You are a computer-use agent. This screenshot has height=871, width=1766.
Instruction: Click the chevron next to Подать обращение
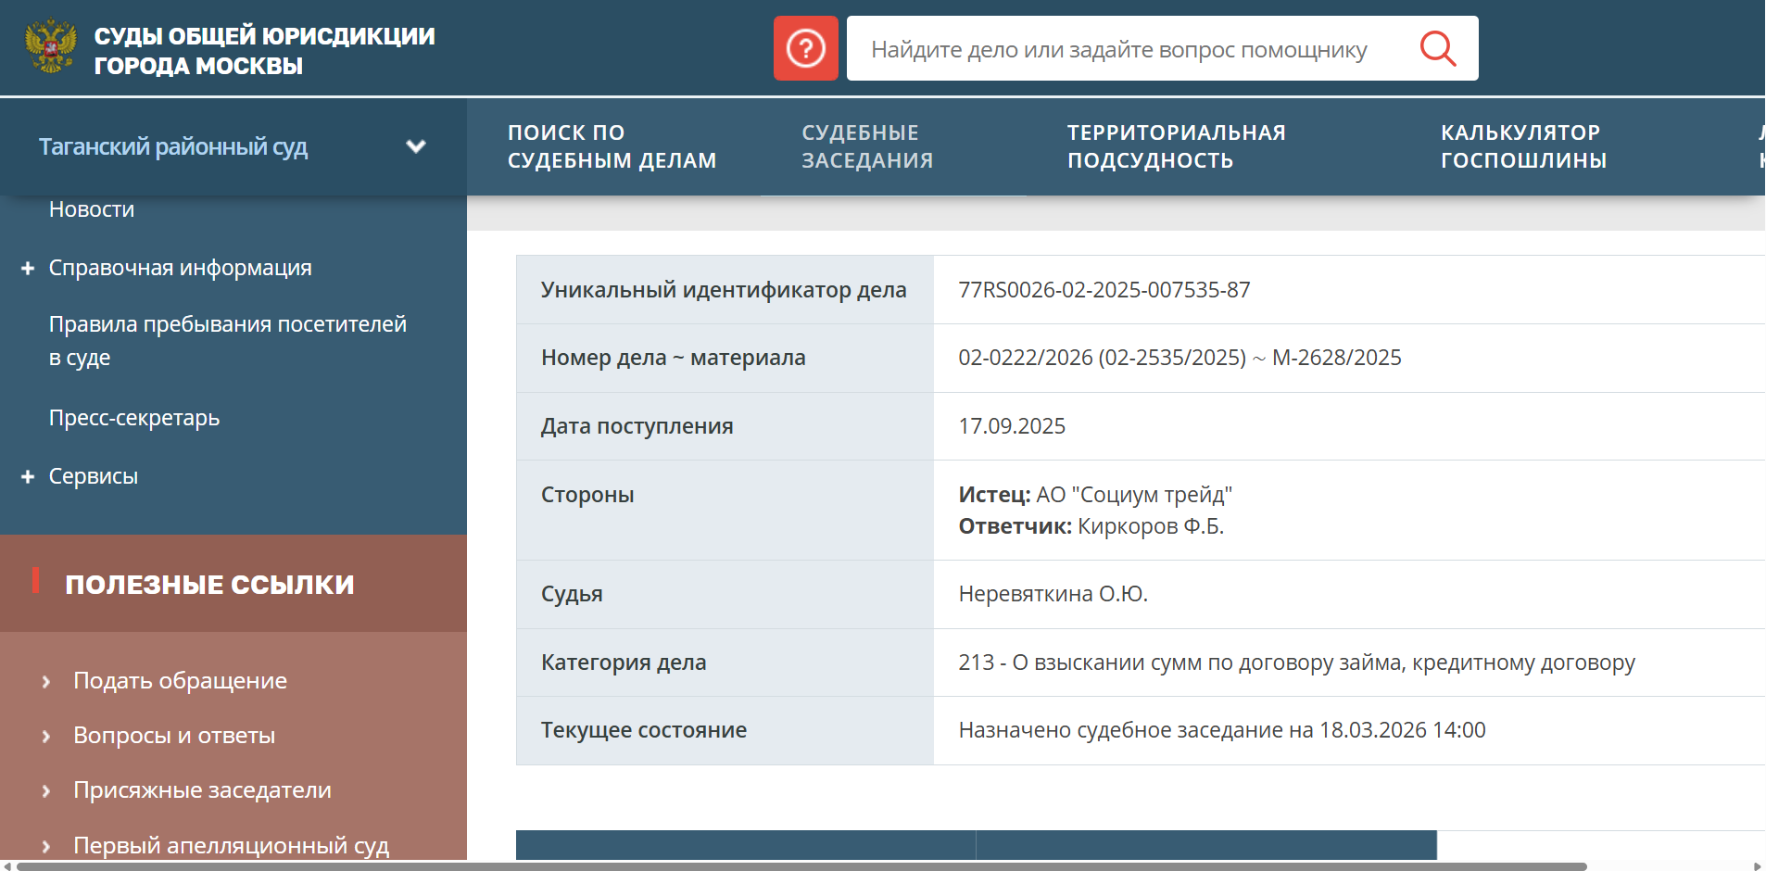(x=46, y=682)
